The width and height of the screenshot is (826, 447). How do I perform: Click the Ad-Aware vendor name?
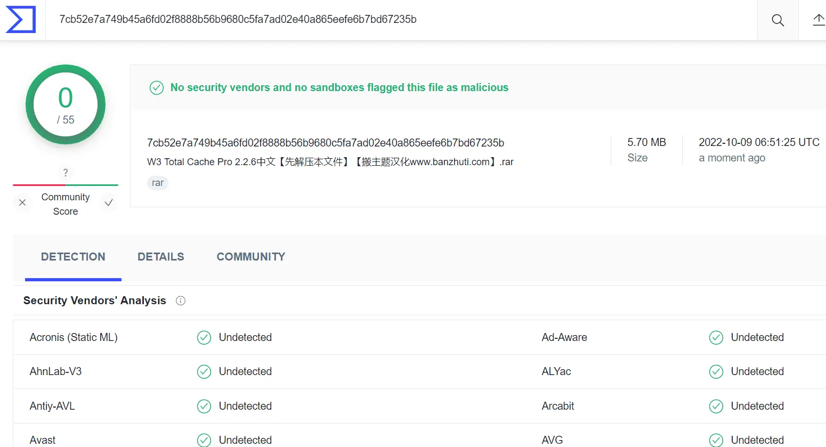[564, 337]
